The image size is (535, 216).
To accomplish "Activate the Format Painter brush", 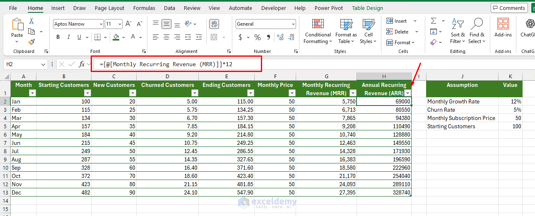I will [31, 42].
